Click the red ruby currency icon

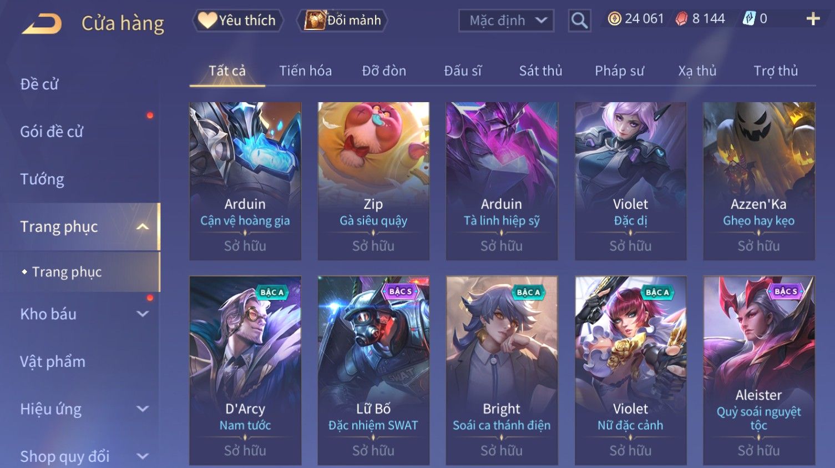[x=681, y=19]
